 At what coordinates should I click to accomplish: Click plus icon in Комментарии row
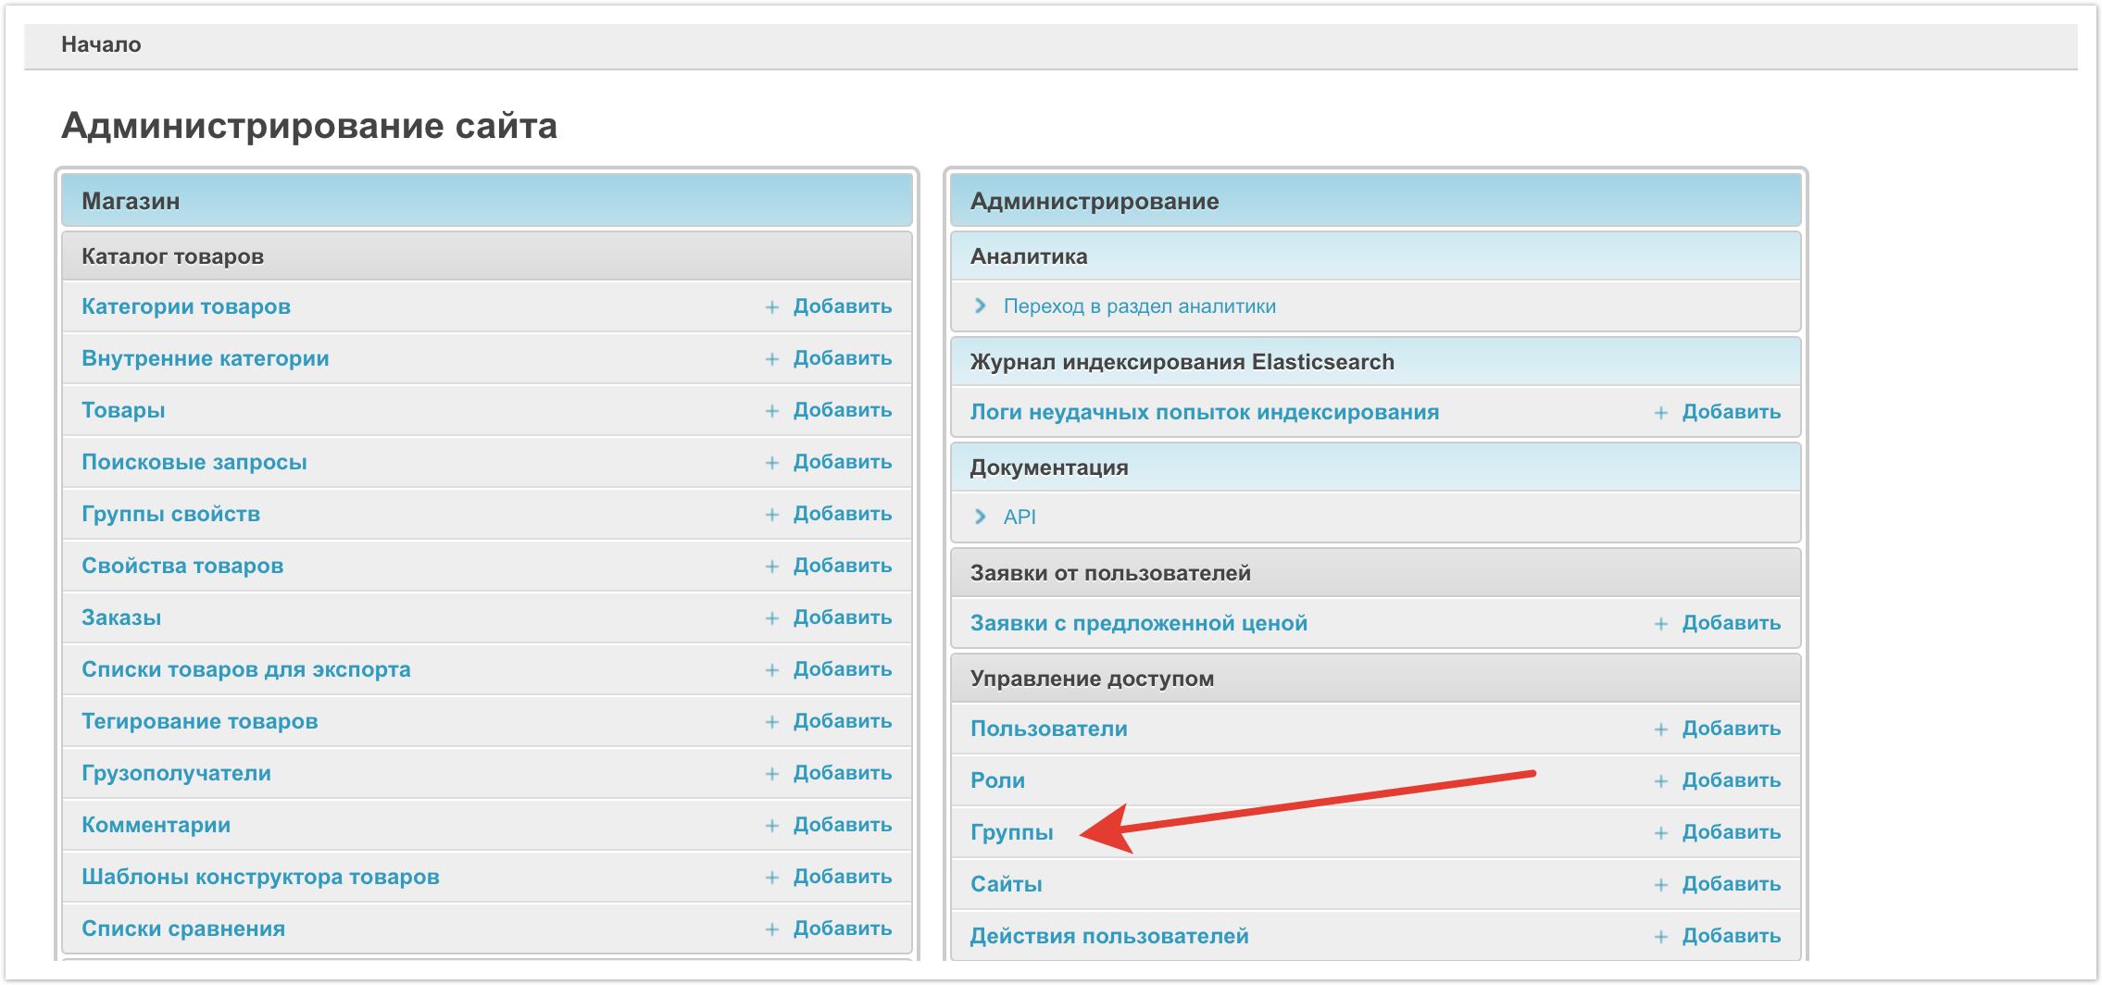tap(771, 826)
